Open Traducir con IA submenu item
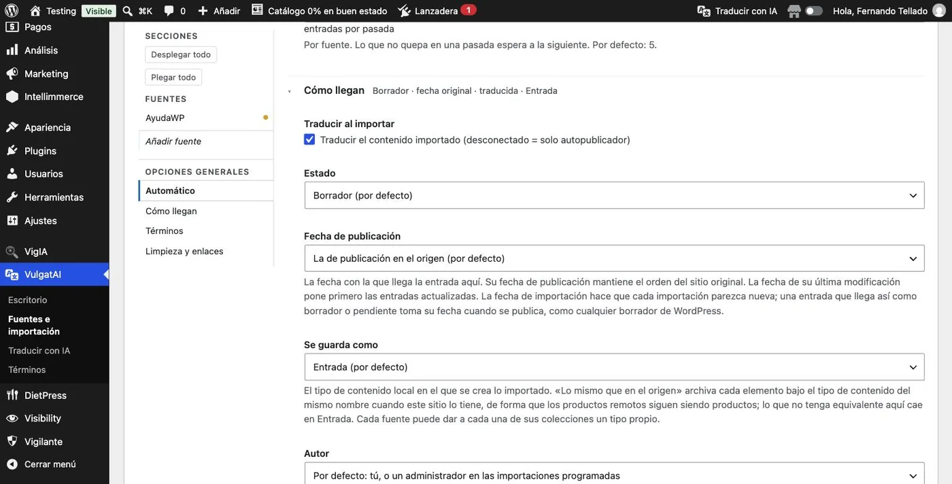 [39, 351]
